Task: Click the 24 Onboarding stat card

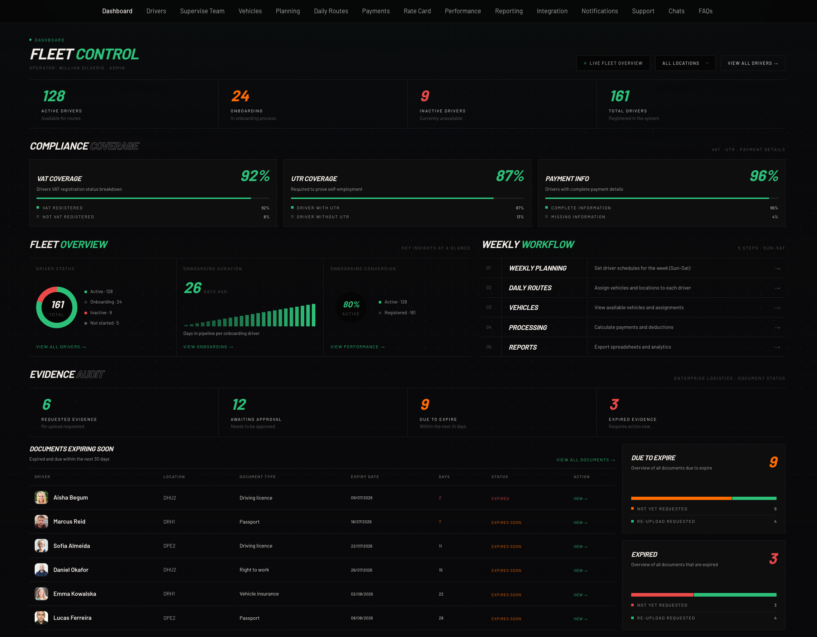Action: click(313, 104)
